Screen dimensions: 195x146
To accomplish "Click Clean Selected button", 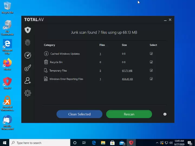I will [x=79, y=114].
